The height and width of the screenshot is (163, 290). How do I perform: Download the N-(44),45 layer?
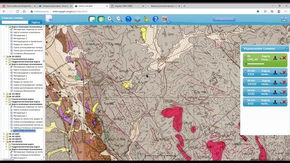pos(275,58)
